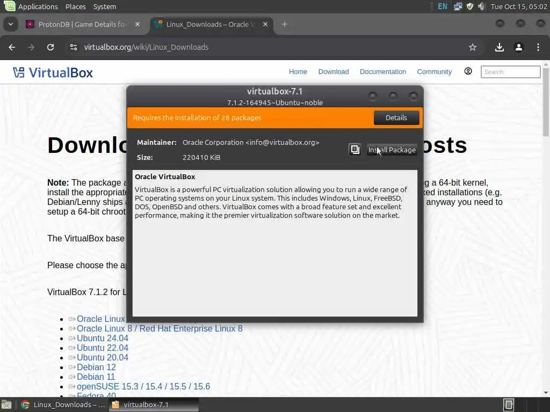Open the update shield tray icon

coord(469,6)
